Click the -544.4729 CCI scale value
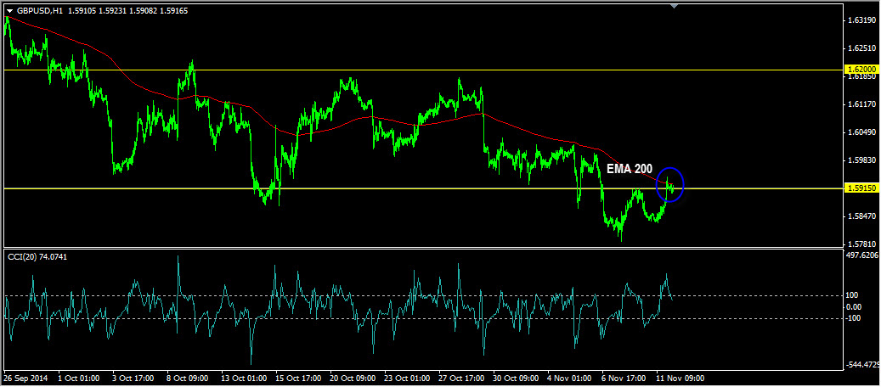The height and width of the screenshot is (387, 881). point(863,365)
